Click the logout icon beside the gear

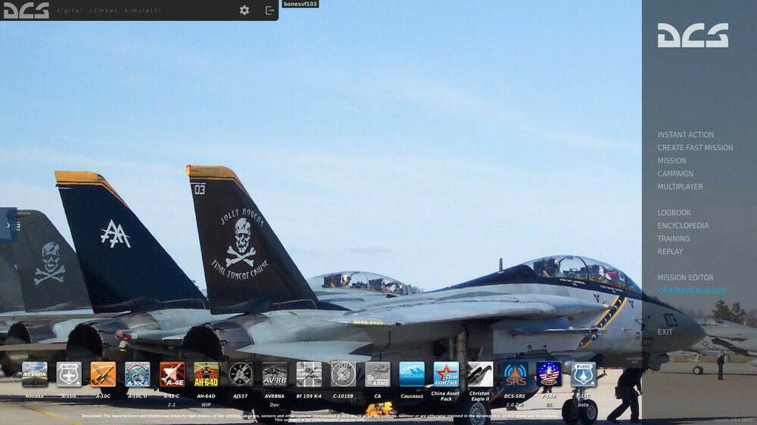tap(270, 10)
